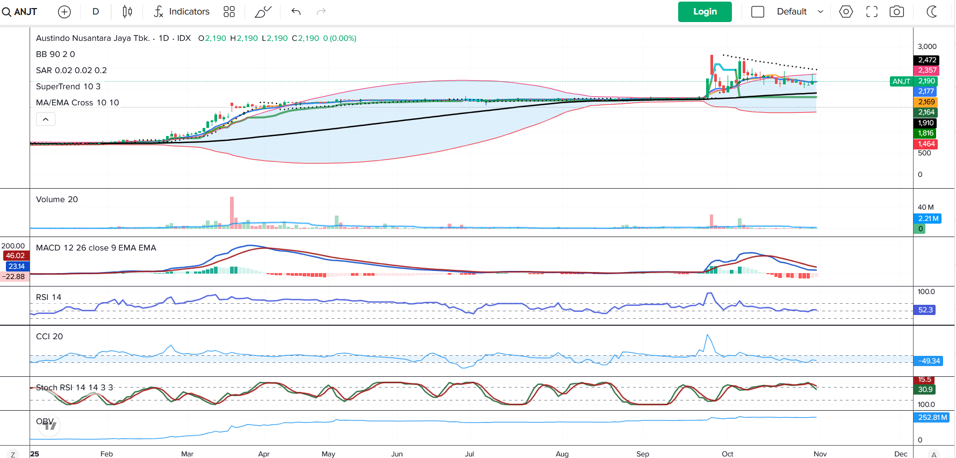
Task: Undo the last chart action
Action: pyautogui.click(x=296, y=12)
